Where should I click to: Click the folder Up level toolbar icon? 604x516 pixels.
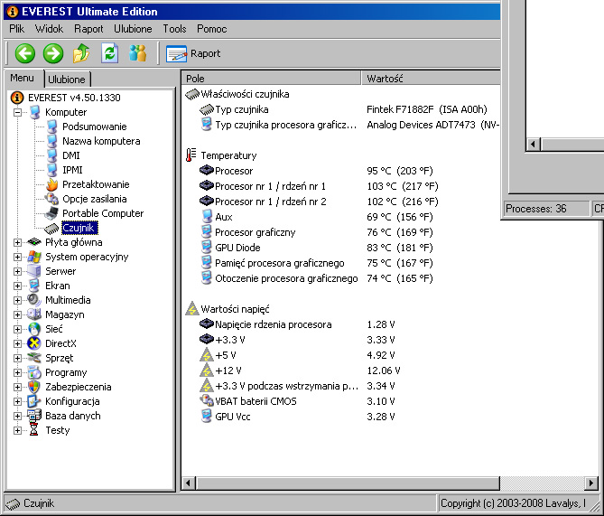[x=81, y=53]
